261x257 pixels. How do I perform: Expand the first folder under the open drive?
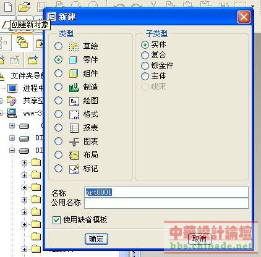coord(24,162)
